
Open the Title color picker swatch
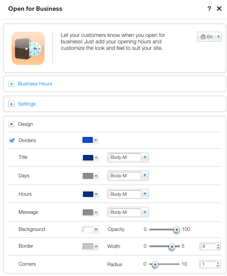click(x=90, y=158)
